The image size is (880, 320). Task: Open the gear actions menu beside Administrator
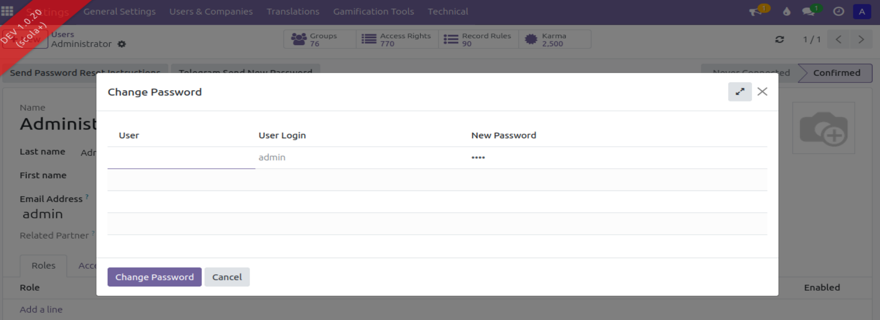pos(122,44)
